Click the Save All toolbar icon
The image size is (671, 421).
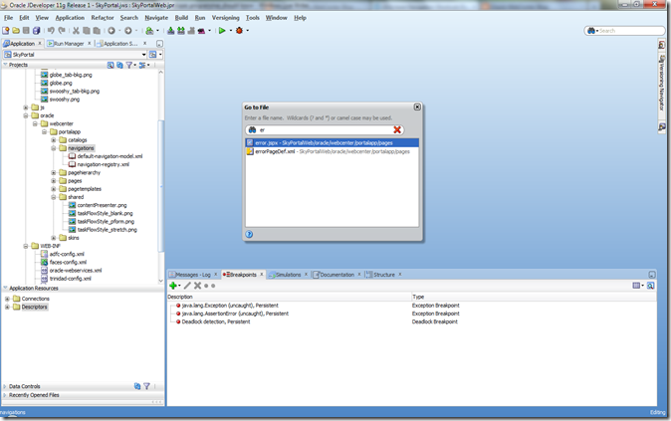tap(37, 31)
